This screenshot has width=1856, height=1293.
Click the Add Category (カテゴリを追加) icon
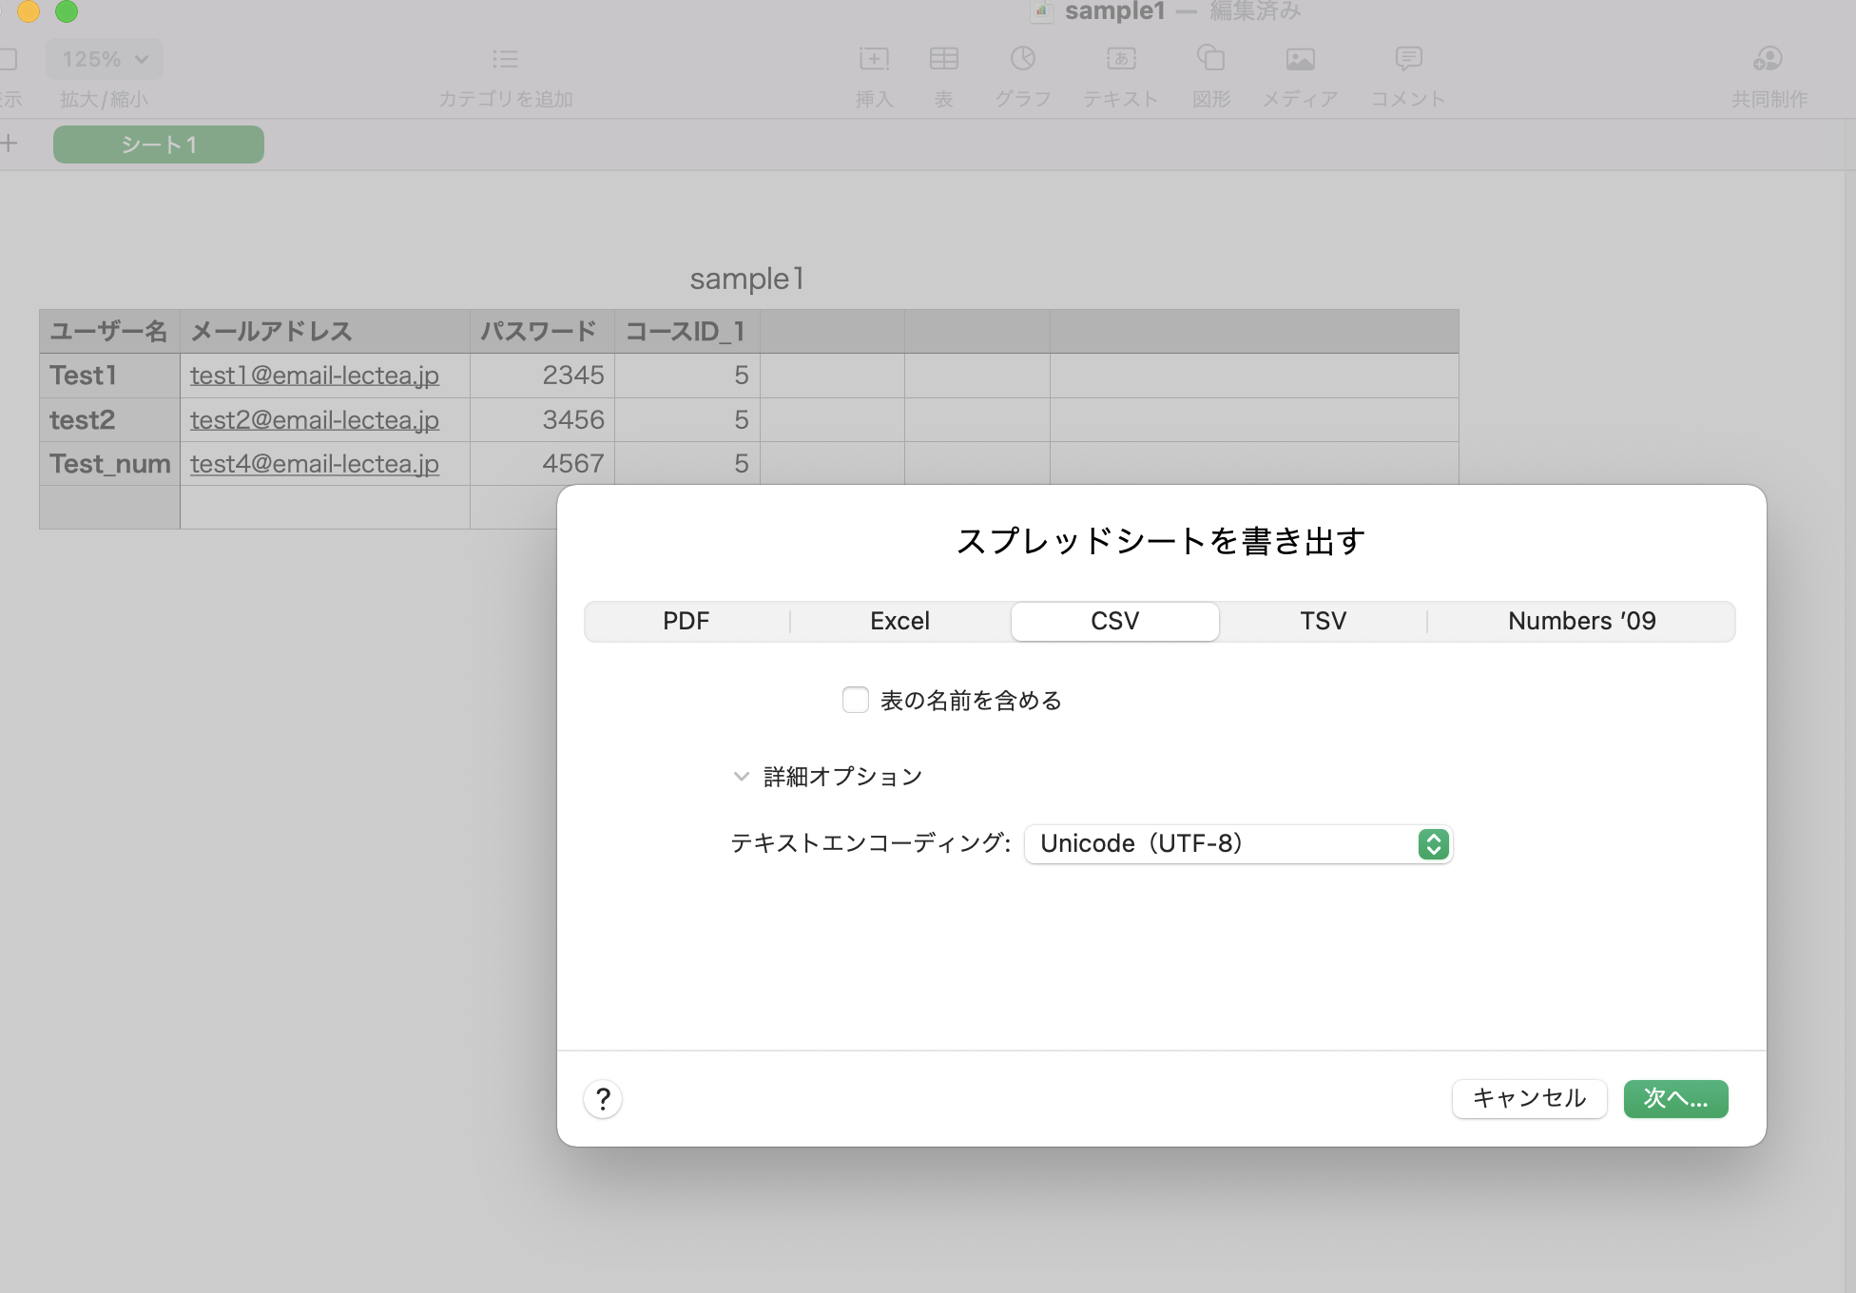click(x=505, y=60)
